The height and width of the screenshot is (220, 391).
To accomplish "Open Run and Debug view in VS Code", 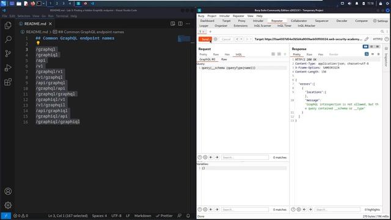I will (8, 68).
